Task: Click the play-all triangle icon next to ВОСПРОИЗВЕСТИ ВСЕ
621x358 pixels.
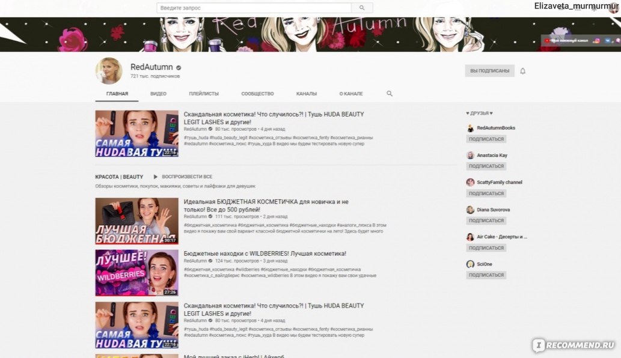Action: tap(155, 177)
